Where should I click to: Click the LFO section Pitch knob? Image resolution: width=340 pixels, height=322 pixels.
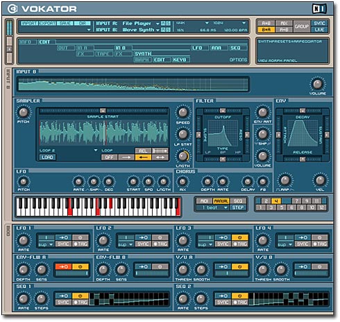point(24,182)
